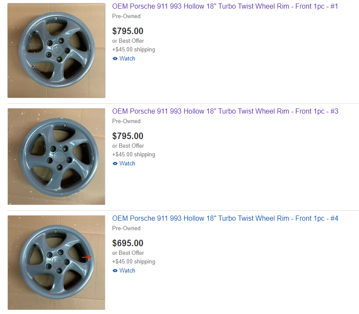Click the wheel photo for listing #3
The width and height of the screenshot is (359, 314).
pyautogui.click(x=56, y=156)
